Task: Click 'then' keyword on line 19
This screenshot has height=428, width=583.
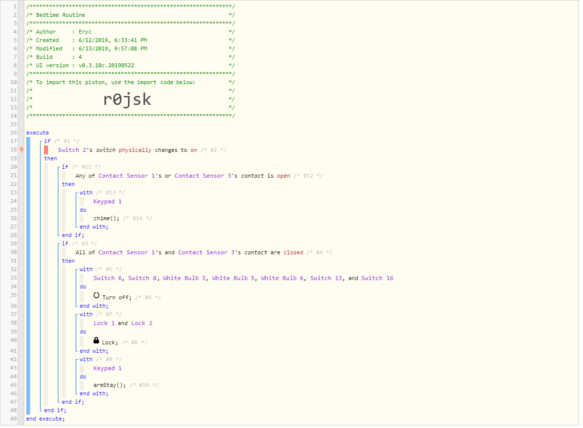Action: coord(50,158)
